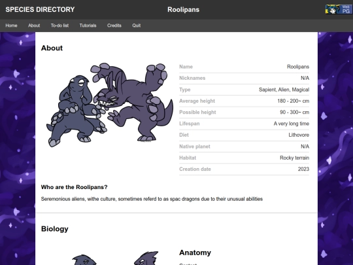Click the Native planet label

coord(195,147)
